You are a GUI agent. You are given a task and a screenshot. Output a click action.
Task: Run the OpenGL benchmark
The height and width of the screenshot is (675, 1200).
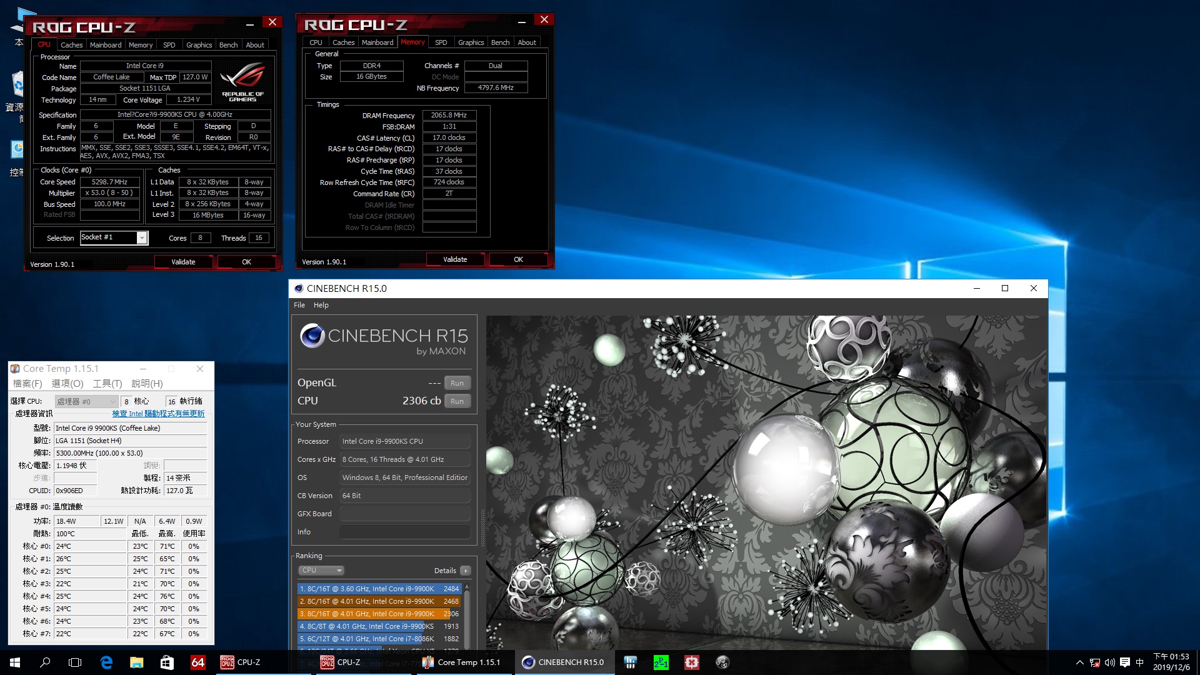457,383
